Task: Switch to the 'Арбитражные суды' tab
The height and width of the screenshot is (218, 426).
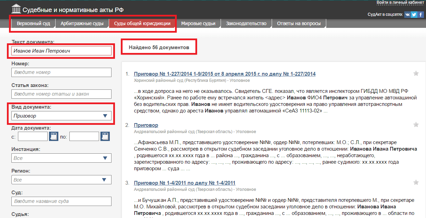Action: click(82, 24)
